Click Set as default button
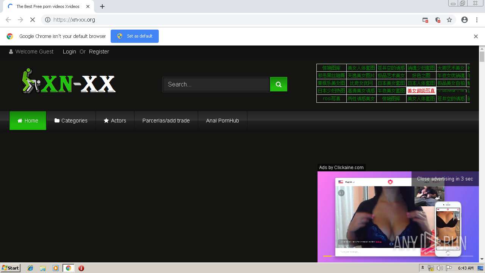Screen dimensions: 485x273 tap(135, 36)
